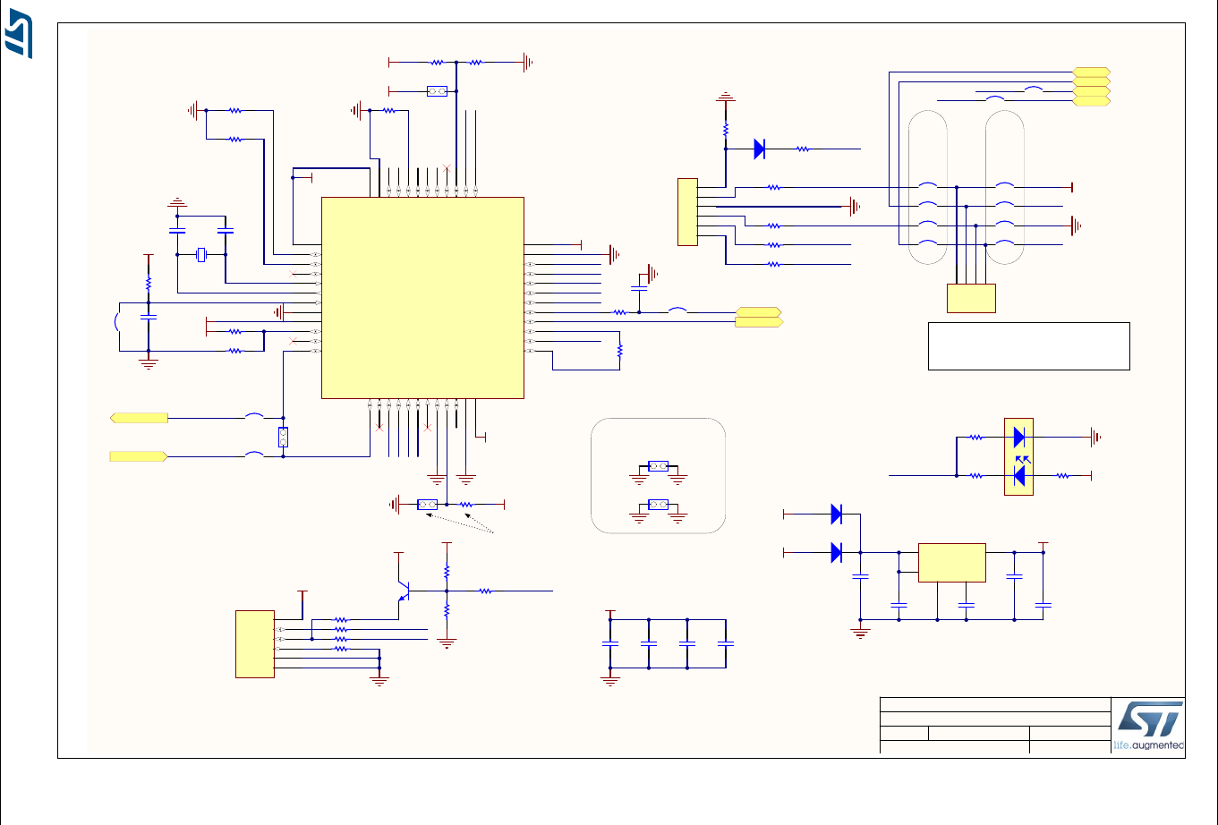Select the jumper indicated by the dashed arrows

click(x=427, y=505)
